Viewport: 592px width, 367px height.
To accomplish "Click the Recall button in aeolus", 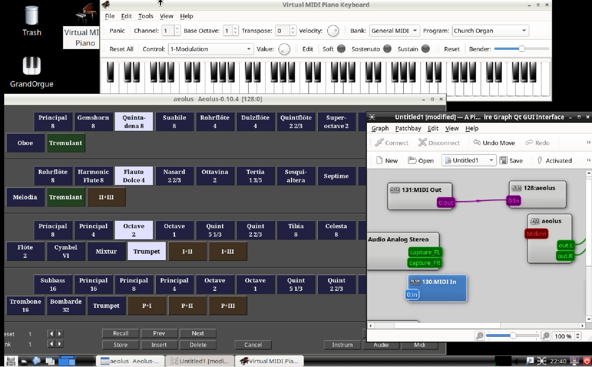I will point(121,333).
